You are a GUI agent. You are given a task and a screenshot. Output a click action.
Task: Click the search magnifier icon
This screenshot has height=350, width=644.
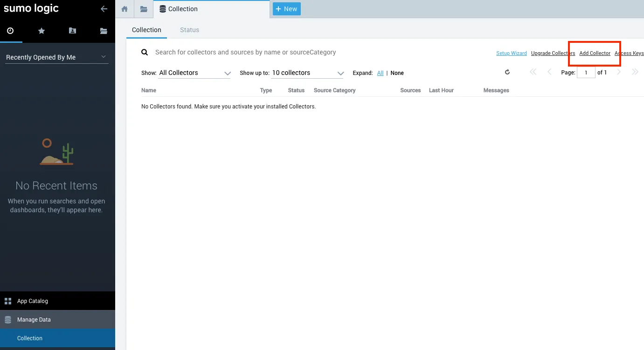[x=145, y=52]
